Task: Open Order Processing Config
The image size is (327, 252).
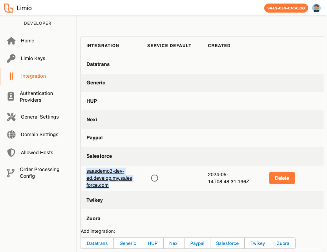Action: pos(40,173)
